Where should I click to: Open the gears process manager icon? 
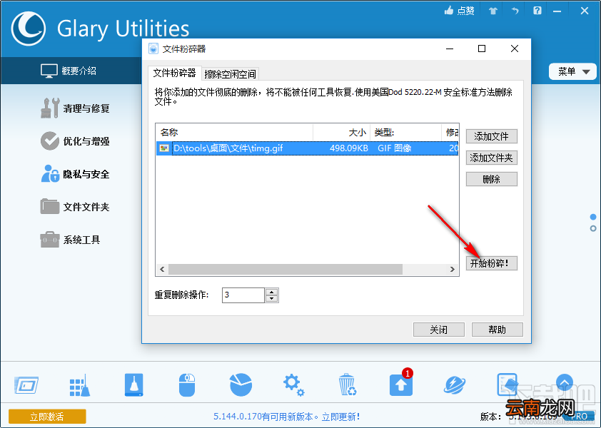click(x=293, y=384)
